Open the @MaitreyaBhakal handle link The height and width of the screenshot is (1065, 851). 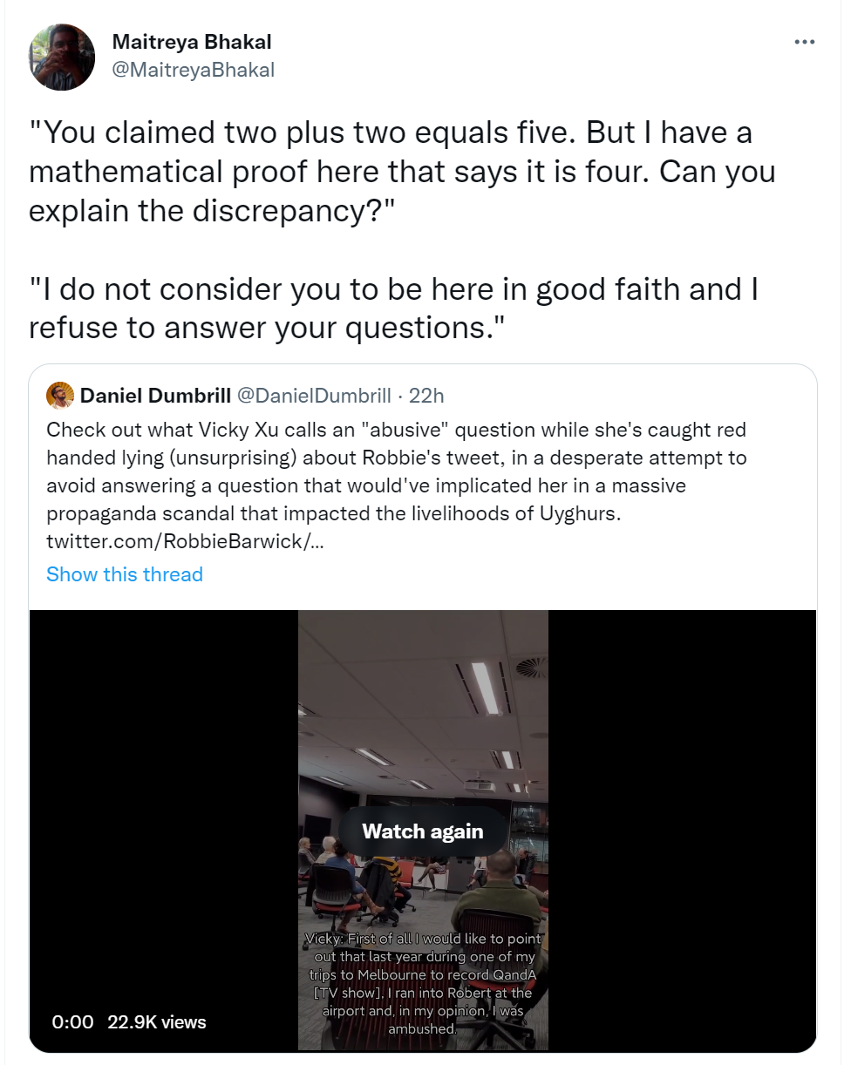coord(194,70)
